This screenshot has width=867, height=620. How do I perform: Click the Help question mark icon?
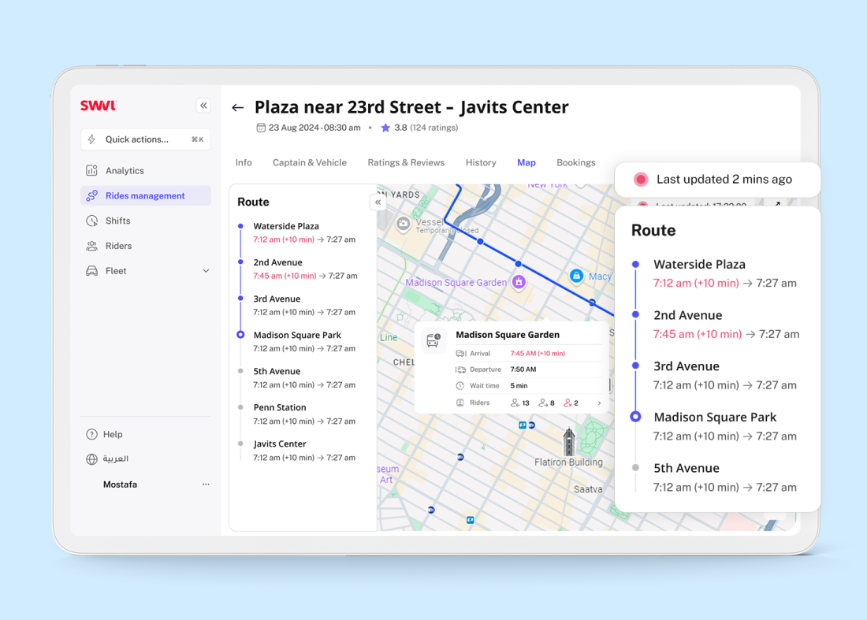[x=91, y=434]
